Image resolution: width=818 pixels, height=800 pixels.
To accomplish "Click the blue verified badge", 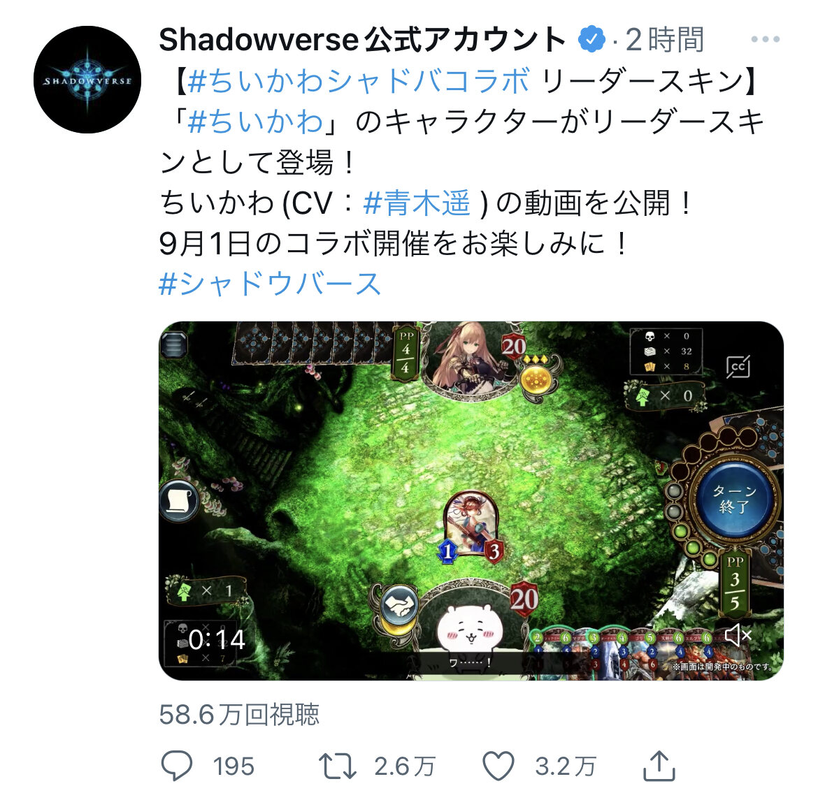I will click(591, 39).
